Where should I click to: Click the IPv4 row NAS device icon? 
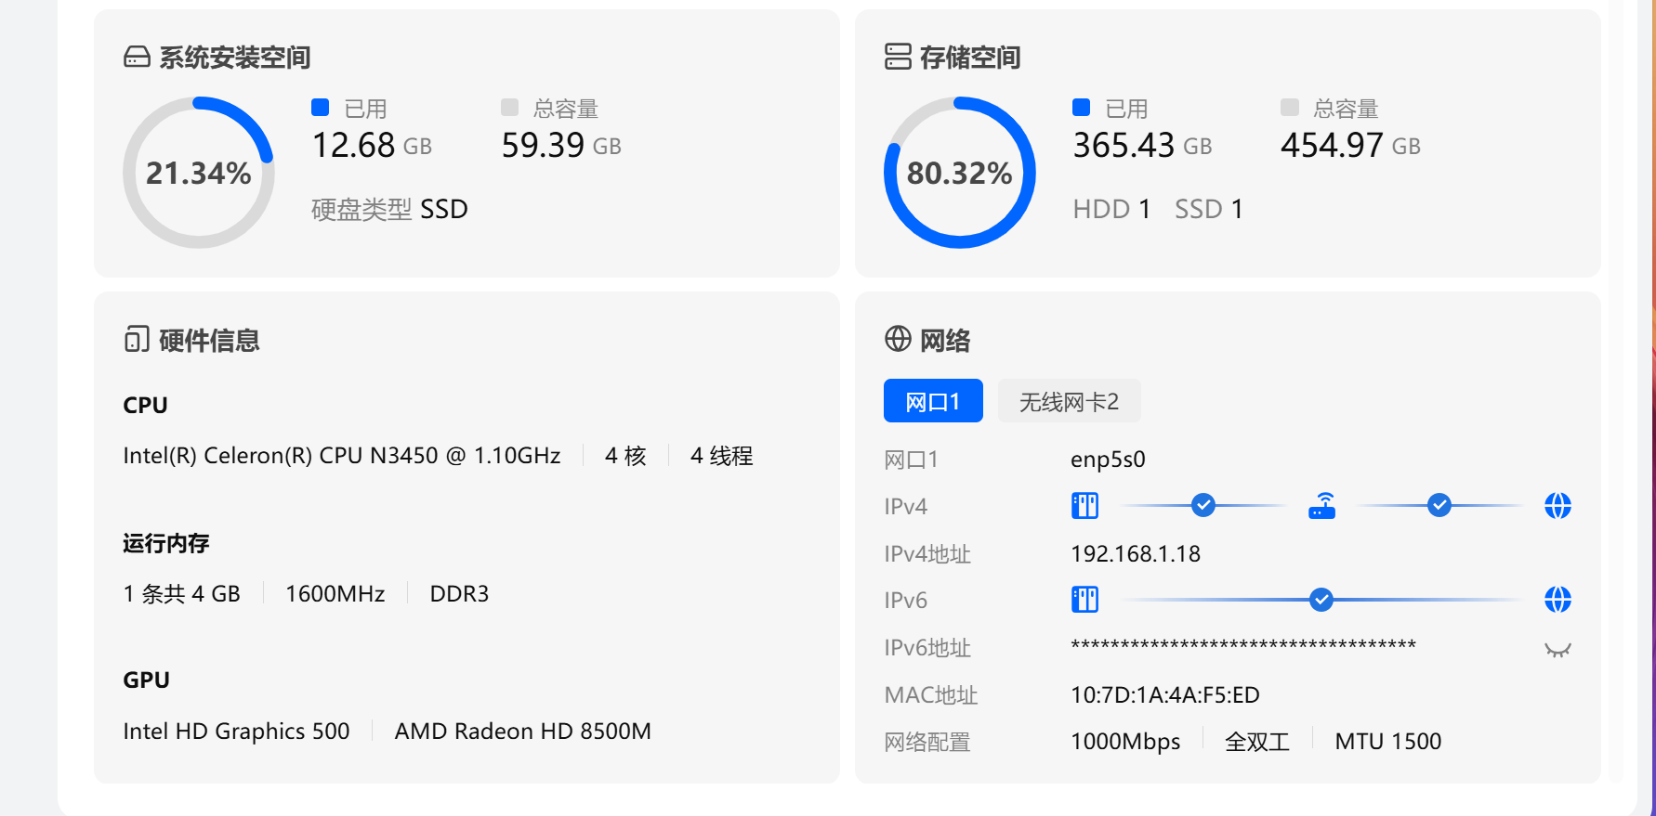pos(1084,506)
